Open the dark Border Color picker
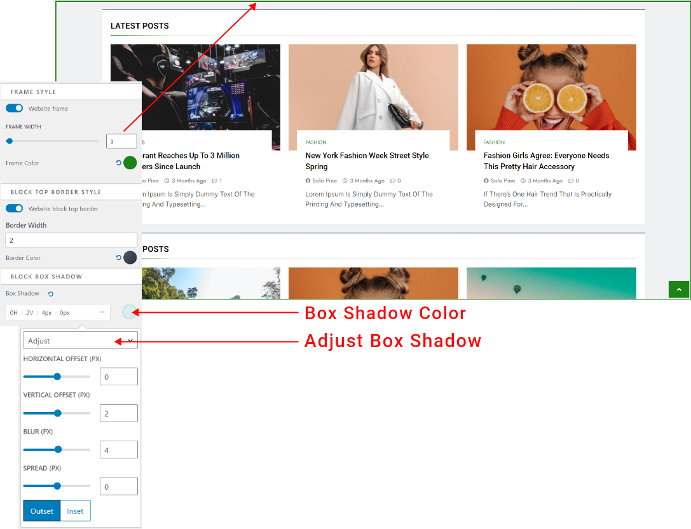Image resolution: width=691 pixels, height=529 pixels. [130, 258]
